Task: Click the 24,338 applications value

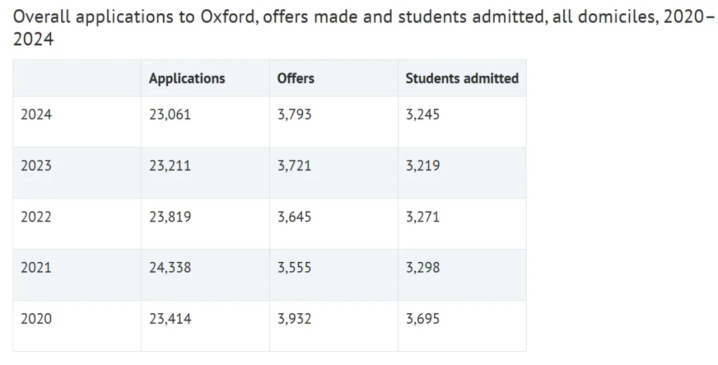Action: coord(170,268)
